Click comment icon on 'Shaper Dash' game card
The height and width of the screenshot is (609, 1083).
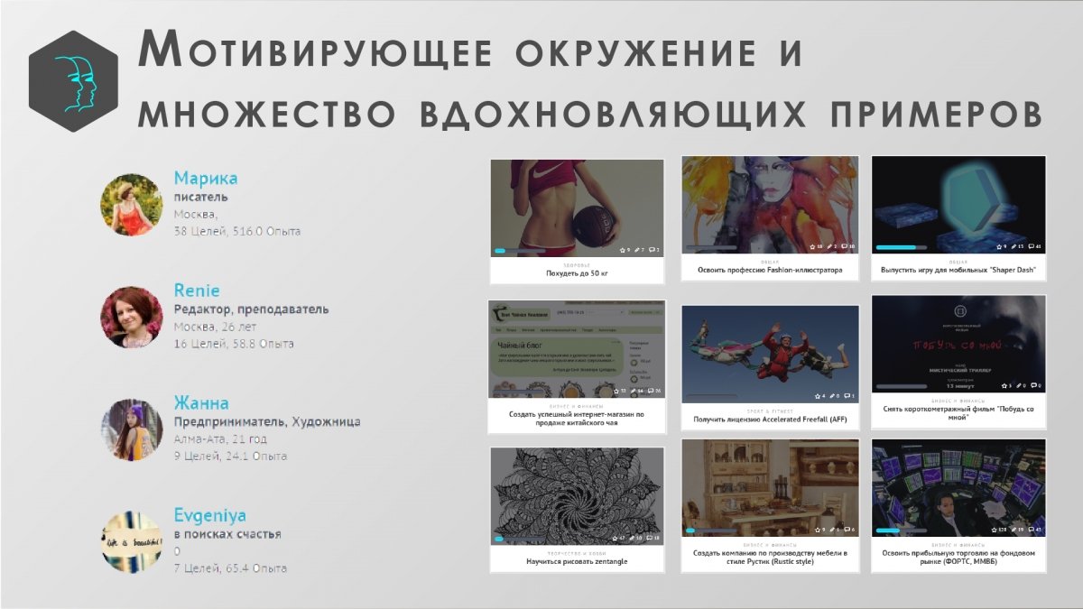coord(1032,246)
